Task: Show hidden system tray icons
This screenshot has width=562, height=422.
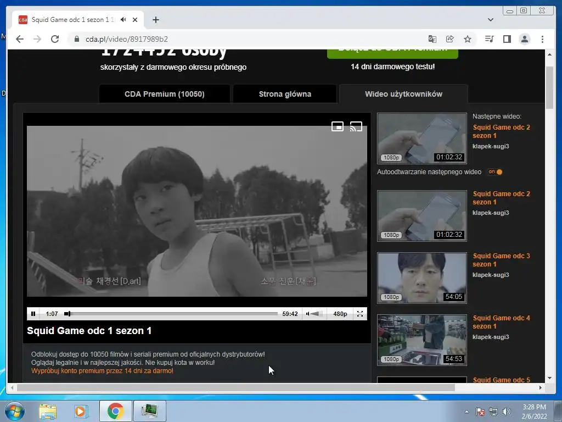Action: coord(467,412)
